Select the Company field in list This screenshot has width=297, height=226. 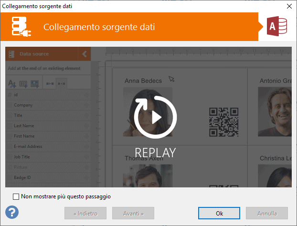(x=23, y=105)
